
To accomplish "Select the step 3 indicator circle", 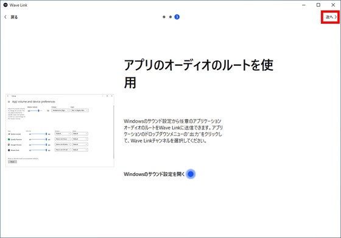I will 177,17.
